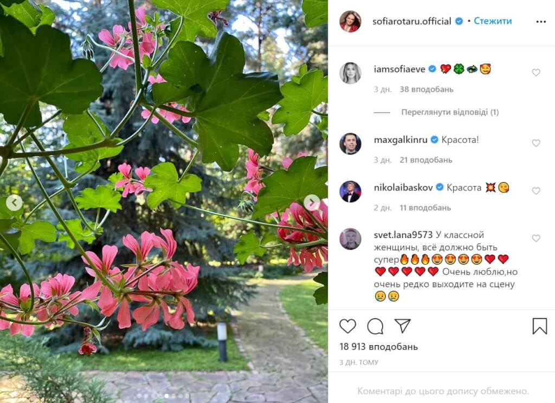
Task: Like the maxgalkinru comment
Action: click(x=536, y=143)
